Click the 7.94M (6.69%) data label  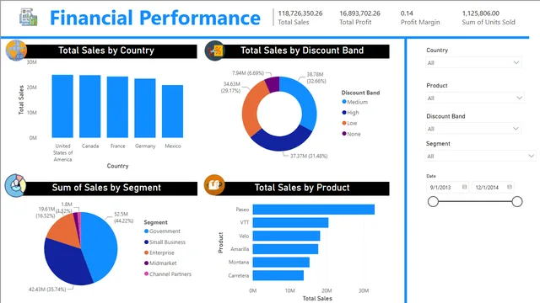pos(247,73)
